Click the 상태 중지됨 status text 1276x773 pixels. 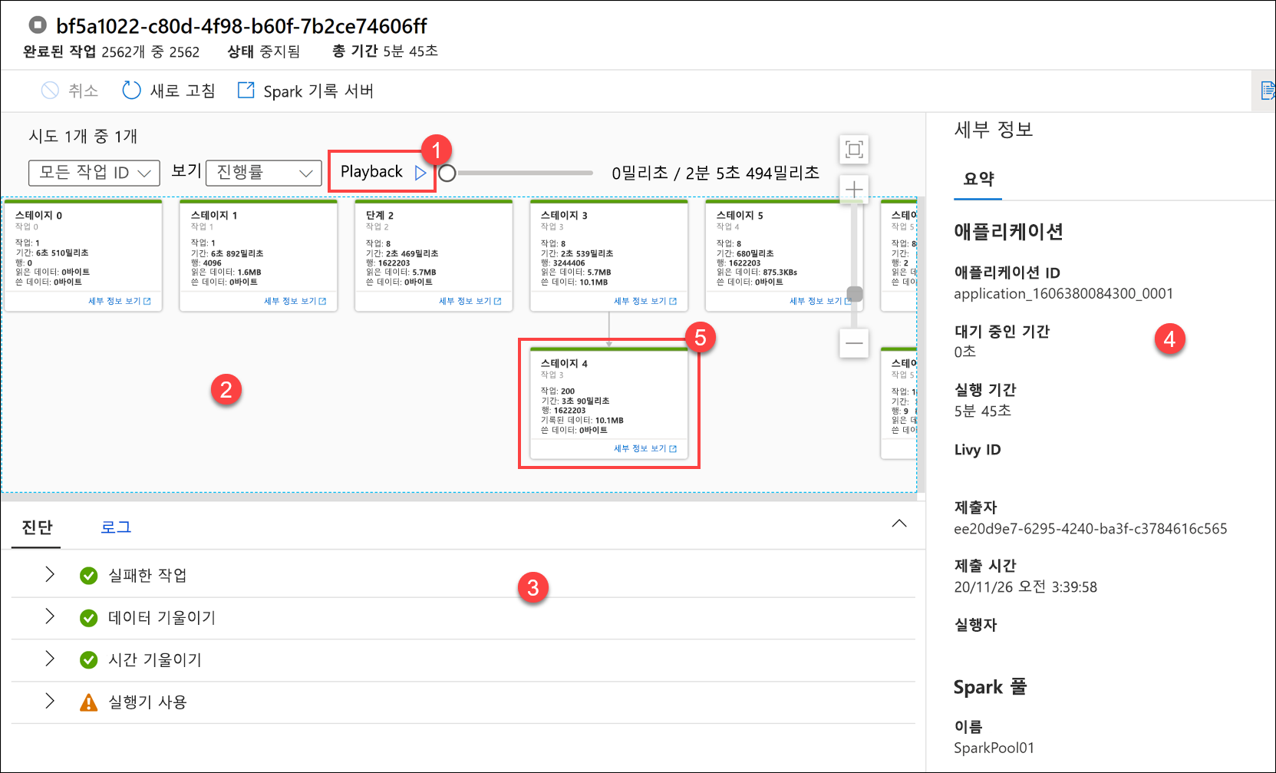click(264, 51)
